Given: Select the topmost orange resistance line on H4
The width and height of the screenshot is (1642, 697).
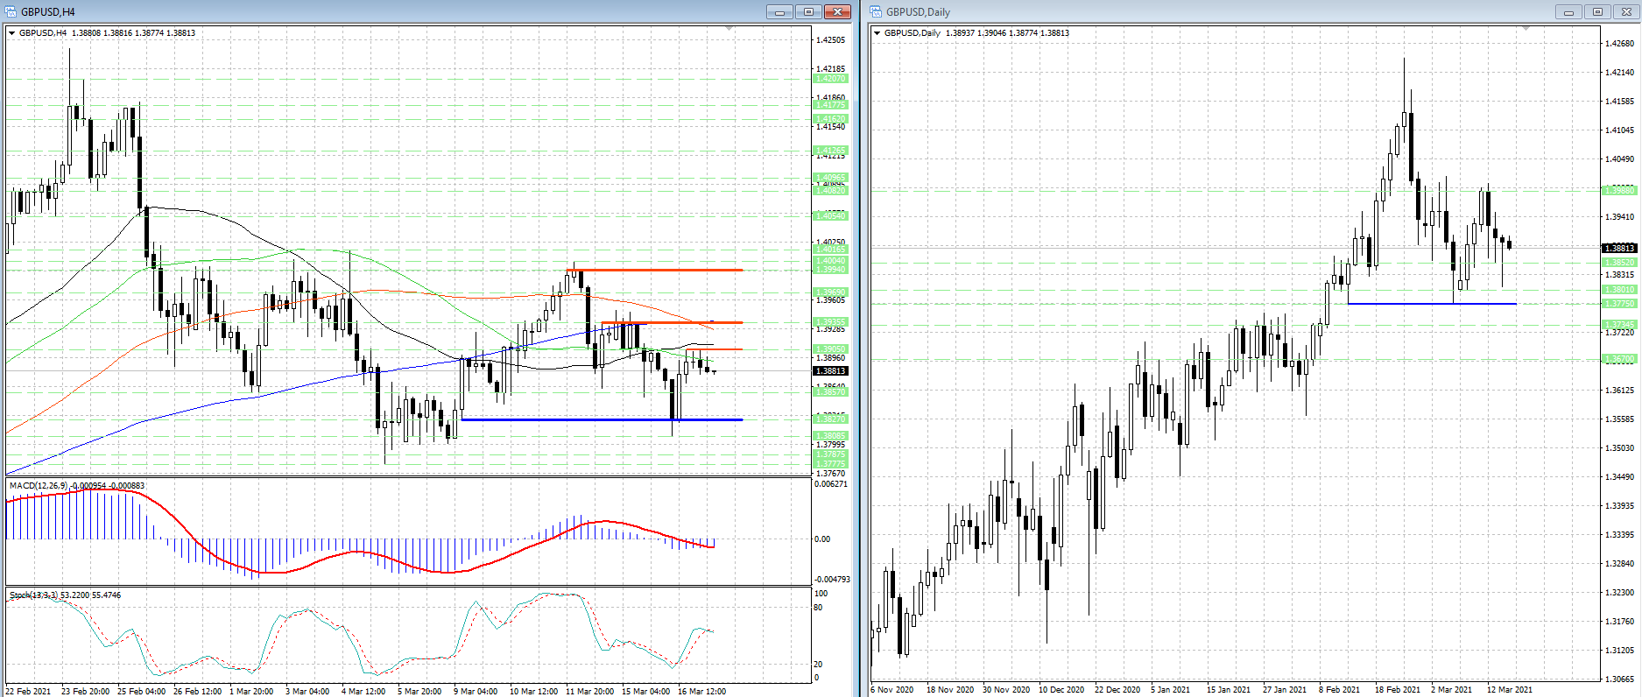Looking at the screenshot, I should click(x=657, y=270).
